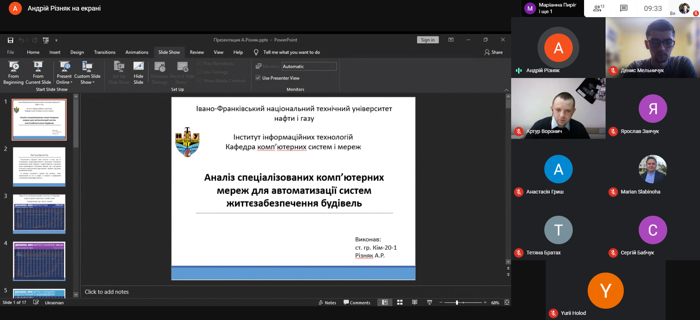The height and width of the screenshot is (320, 700).
Task: Switch to the Insert tab
Action: click(x=55, y=52)
